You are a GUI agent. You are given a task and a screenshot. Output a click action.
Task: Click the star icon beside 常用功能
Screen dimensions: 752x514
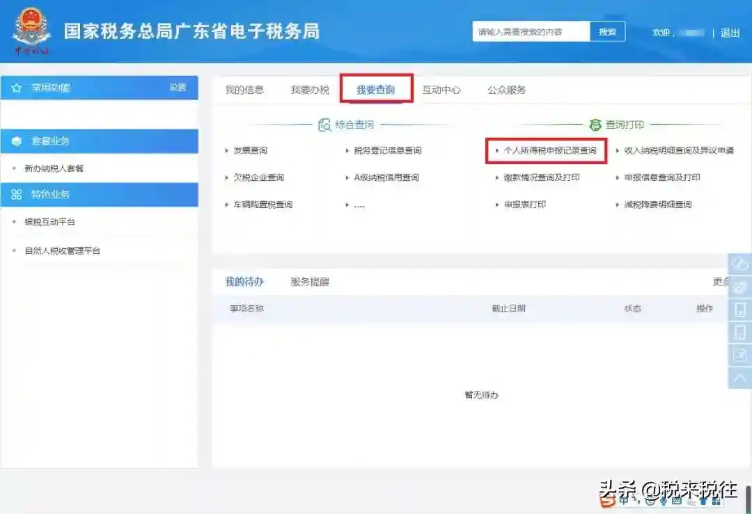click(x=17, y=88)
